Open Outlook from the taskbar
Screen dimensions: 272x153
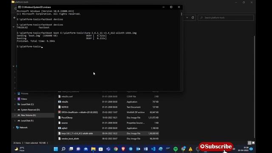coord(138,149)
